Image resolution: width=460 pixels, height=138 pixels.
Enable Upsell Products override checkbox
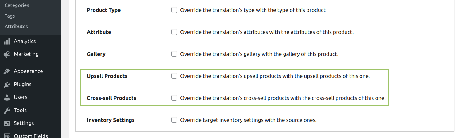tap(174, 76)
